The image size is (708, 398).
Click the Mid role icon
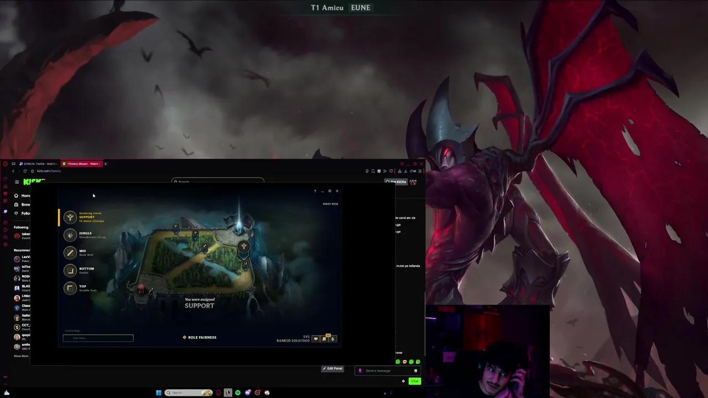[70, 253]
